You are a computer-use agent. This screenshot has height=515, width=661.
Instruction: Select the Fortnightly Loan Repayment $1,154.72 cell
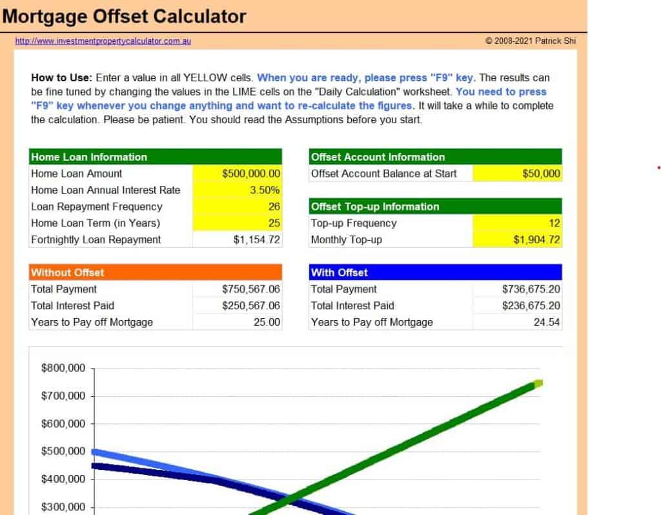coord(238,239)
